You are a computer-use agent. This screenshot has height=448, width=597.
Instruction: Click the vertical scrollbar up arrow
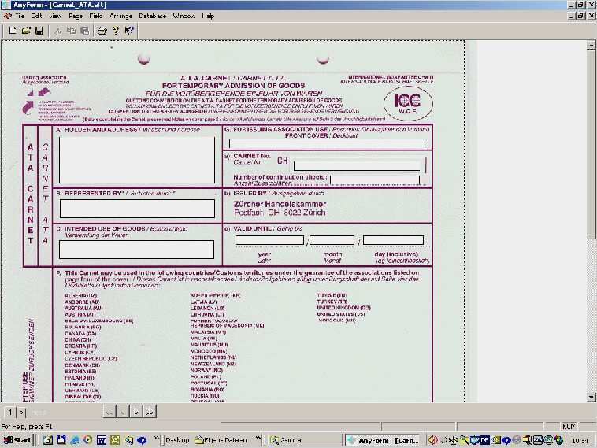pos(591,45)
